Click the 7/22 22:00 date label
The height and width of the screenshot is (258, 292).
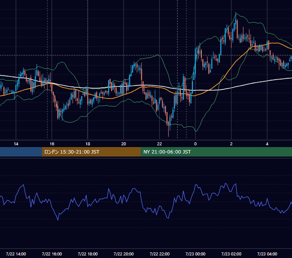click(159, 254)
